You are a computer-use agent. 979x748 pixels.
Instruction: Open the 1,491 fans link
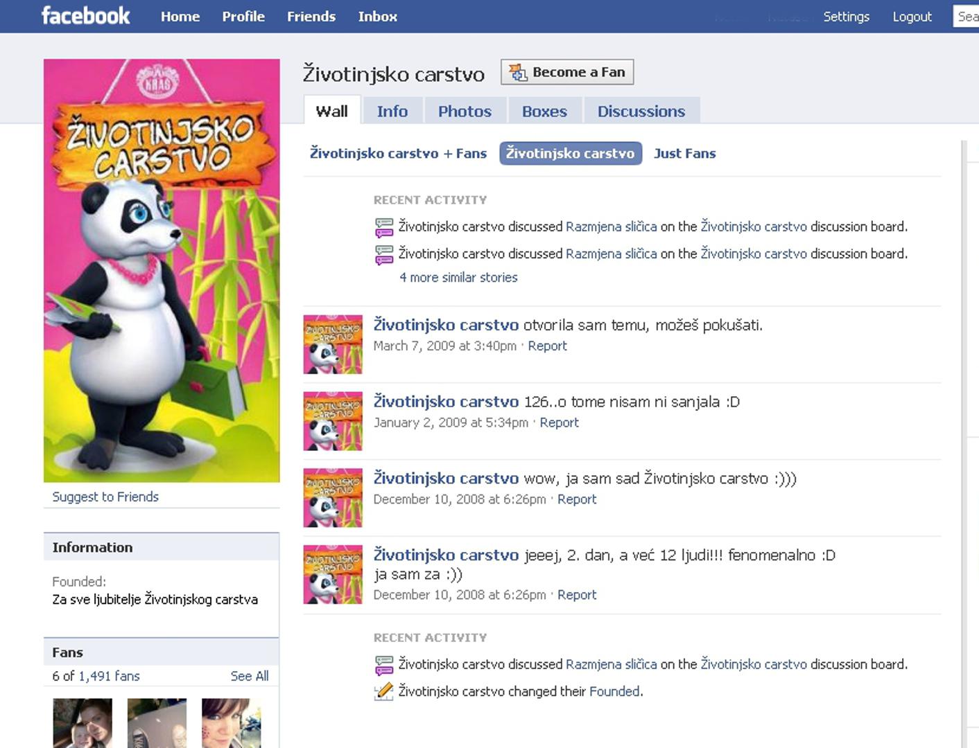pyautogui.click(x=109, y=676)
